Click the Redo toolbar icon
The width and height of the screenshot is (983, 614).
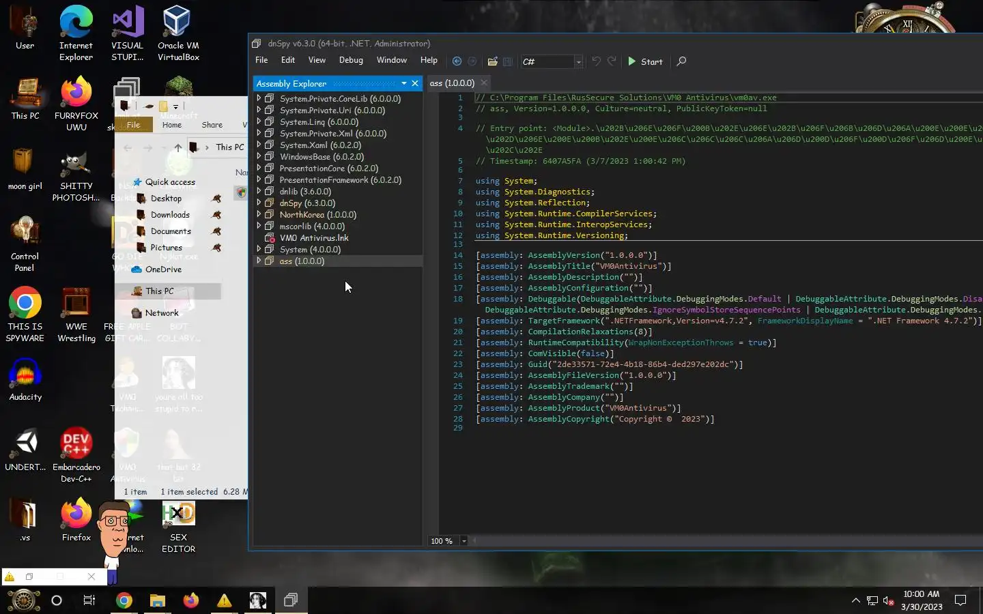pyautogui.click(x=612, y=61)
